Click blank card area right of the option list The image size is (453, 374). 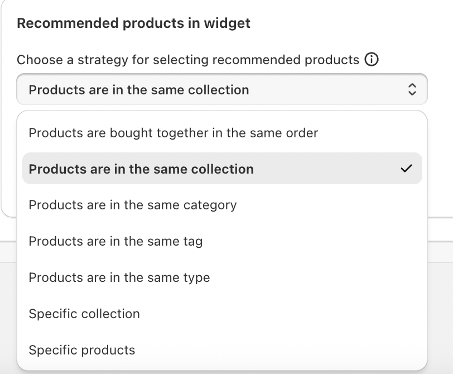point(440,167)
